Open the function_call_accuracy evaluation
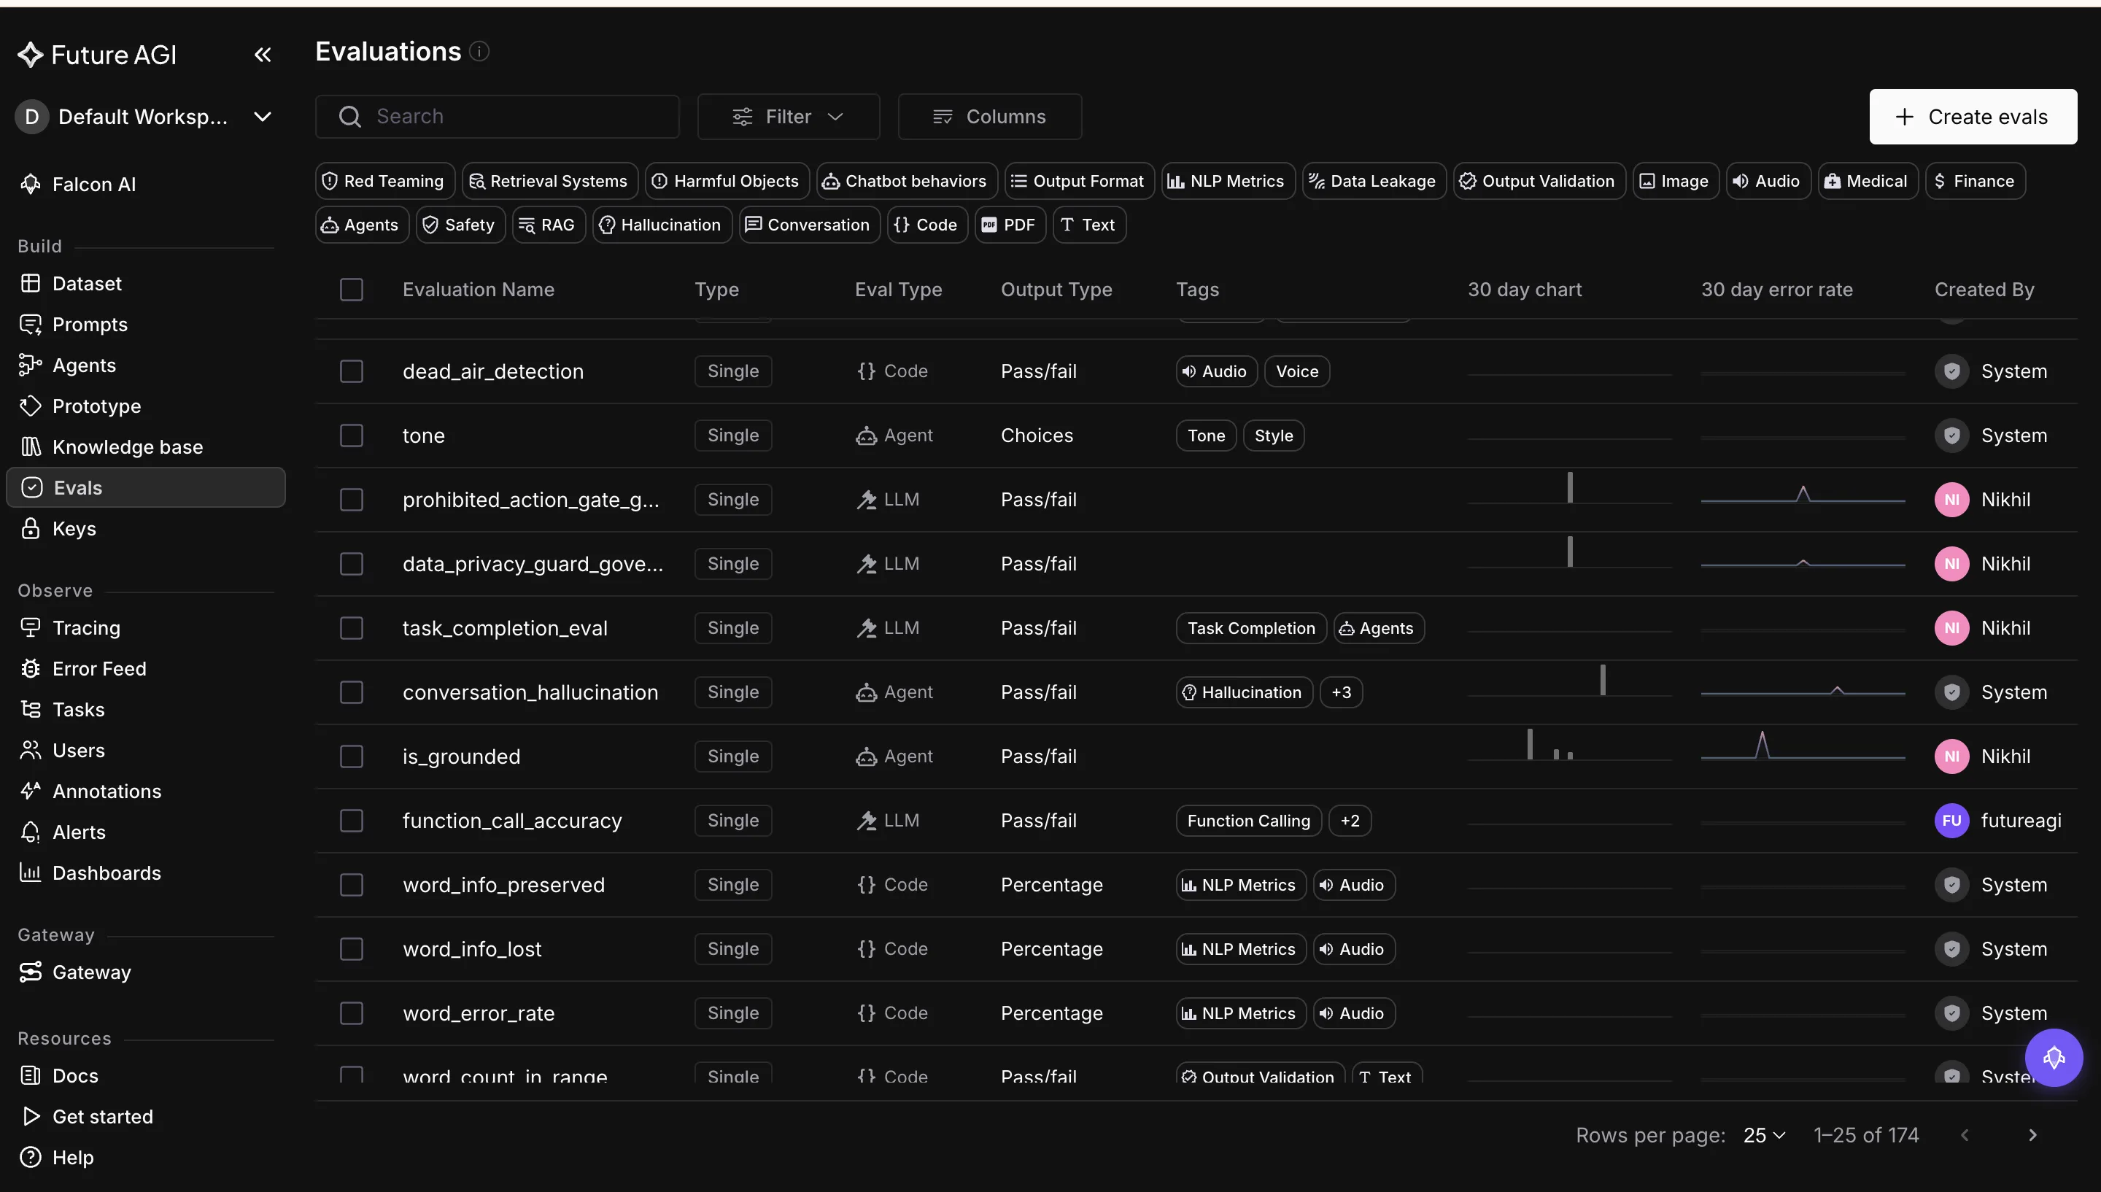 512,820
